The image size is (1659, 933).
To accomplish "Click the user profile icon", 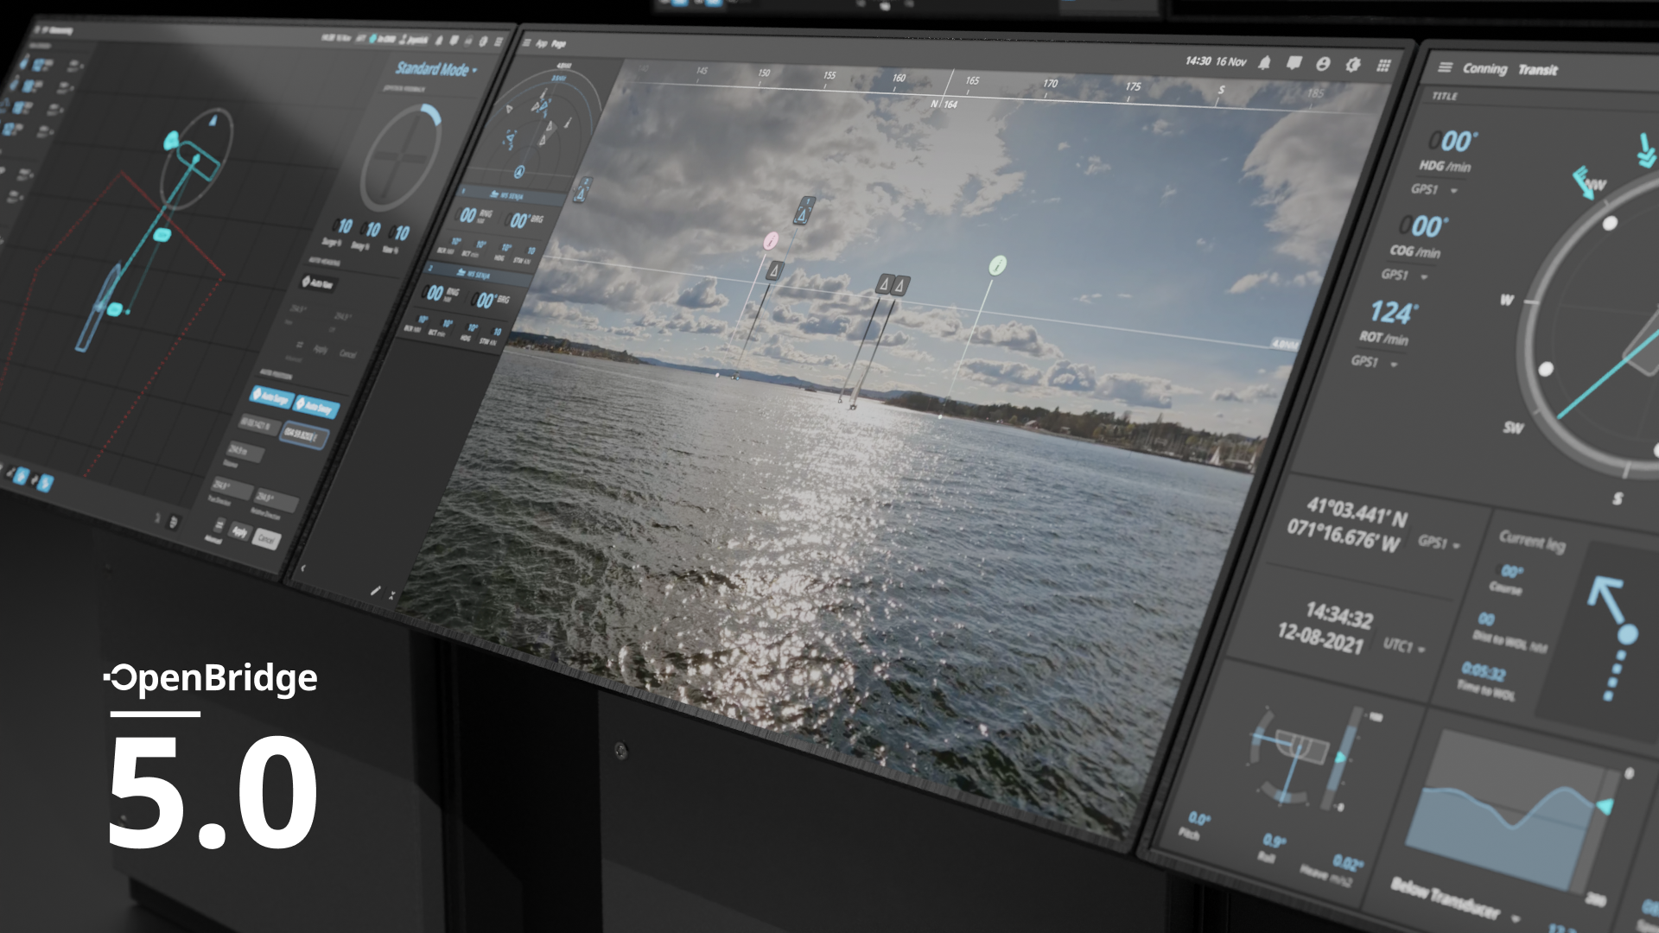I will pyautogui.click(x=1323, y=64).
